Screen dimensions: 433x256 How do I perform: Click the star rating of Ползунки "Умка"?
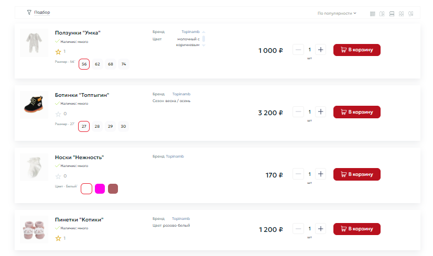(x=58, y=51)
